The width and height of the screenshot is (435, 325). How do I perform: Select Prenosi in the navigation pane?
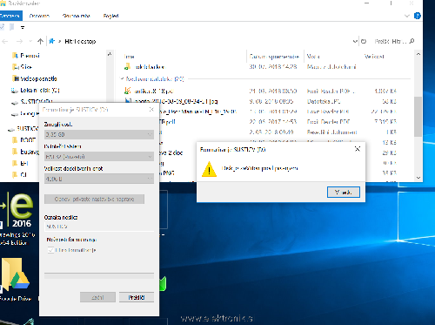coord(30,56)
